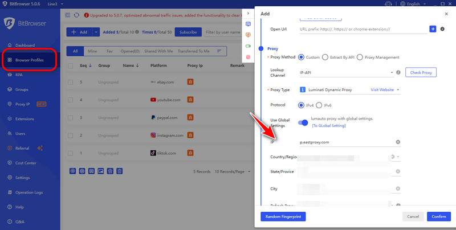Click the refresh icon beside the upgrade notice
Viewport: 456px width, 230px height.
(x=76, y=15)
